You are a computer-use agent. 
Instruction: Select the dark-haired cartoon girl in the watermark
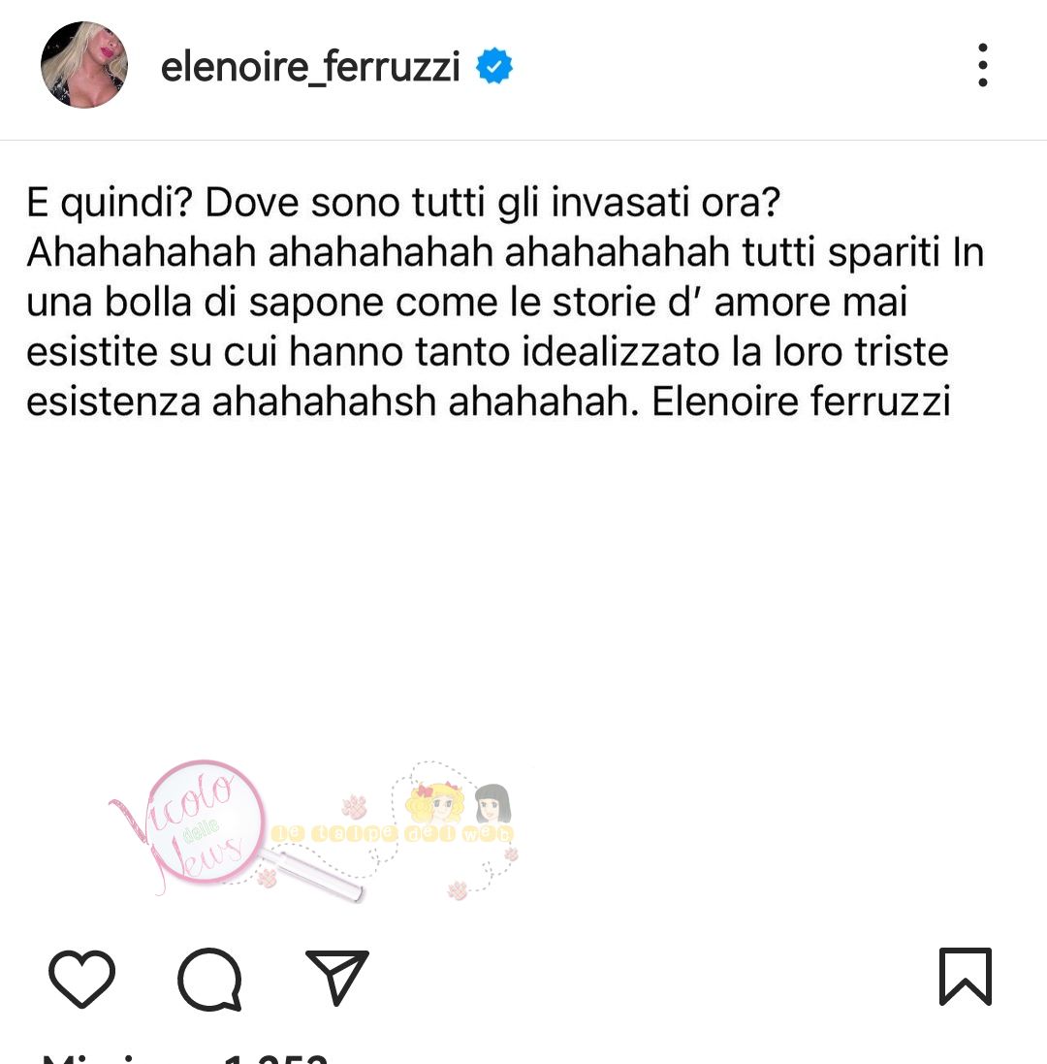[493, 803]
